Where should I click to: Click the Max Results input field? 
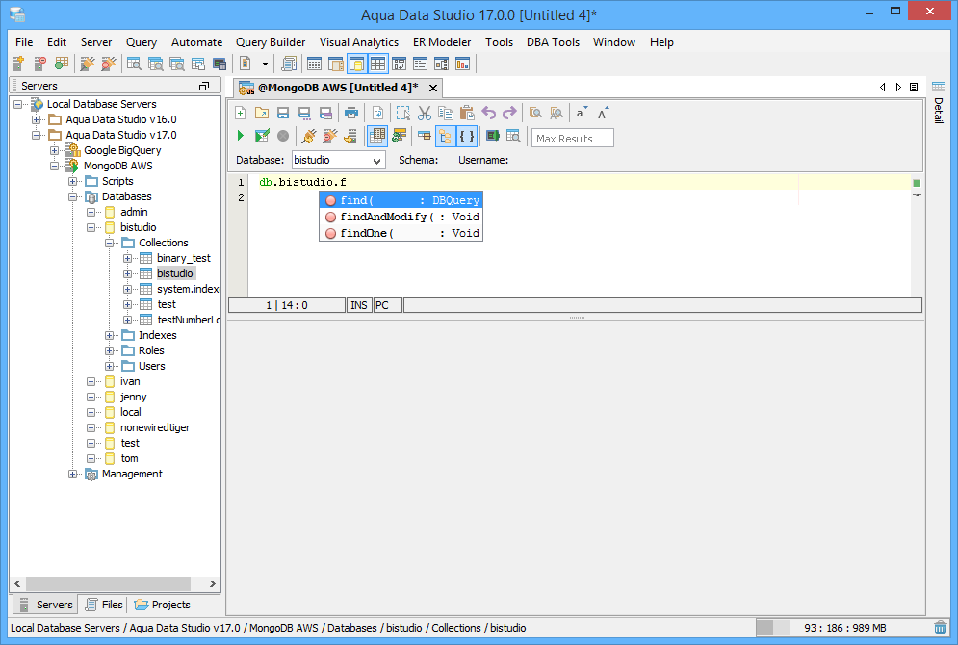coord(573,138)
